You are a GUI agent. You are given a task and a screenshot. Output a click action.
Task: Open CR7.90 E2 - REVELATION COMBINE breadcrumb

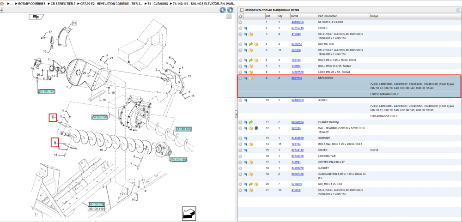pyautogui.click(x=112, y=4)
